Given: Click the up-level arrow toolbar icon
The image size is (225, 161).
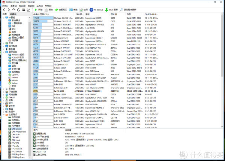Looking at the screenshot, I should point(13,10).
